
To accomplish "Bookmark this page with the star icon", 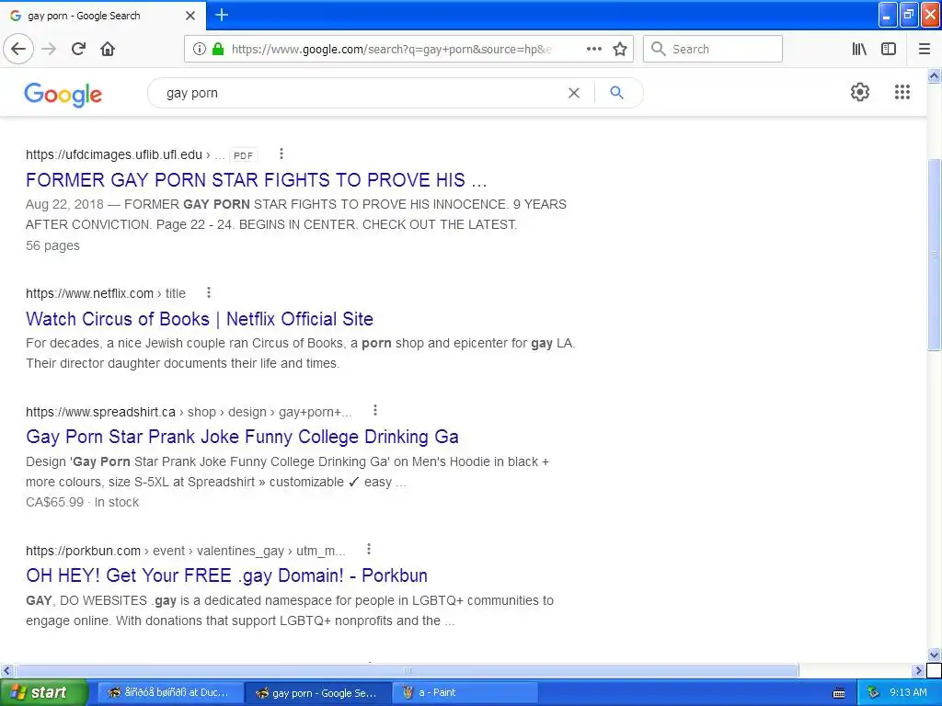I will (620, 49).
